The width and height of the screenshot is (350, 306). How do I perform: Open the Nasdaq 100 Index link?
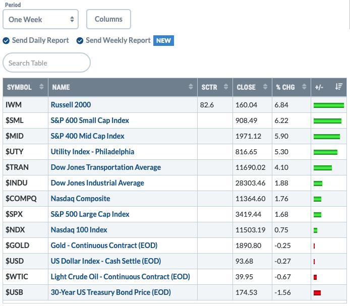click(79, 230)
